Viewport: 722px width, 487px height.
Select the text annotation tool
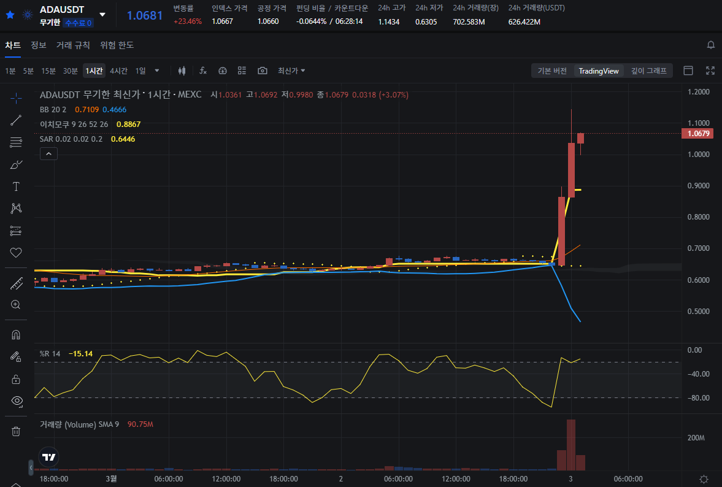click(x=16, y=186)
